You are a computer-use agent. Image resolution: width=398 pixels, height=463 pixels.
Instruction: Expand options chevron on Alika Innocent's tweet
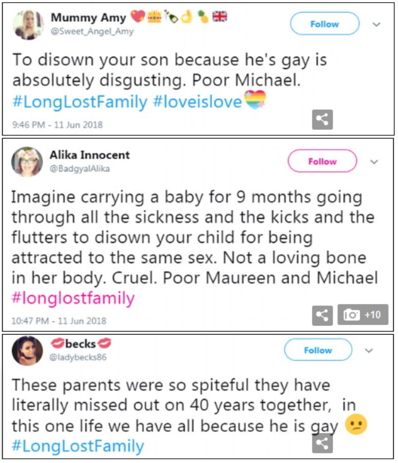point(374,162)
